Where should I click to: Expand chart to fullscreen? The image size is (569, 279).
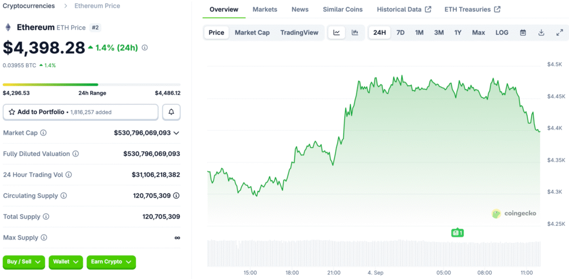pyautogui.click(x=560, y=33)
